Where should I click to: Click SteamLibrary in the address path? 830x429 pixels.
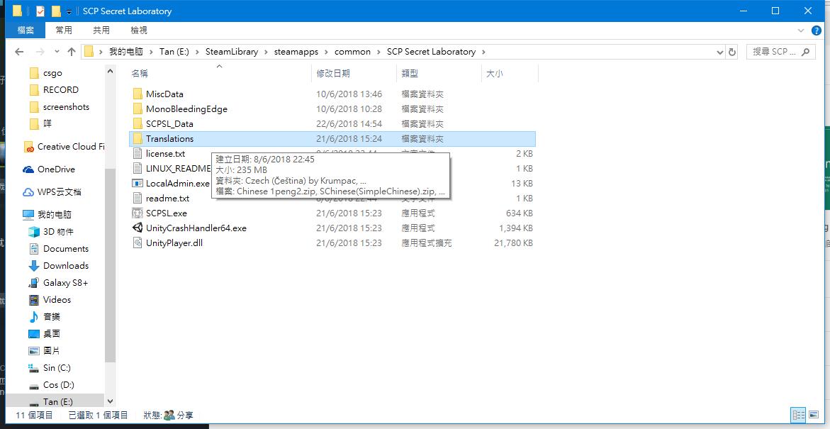pyautogui.click(x=232, y=52)
